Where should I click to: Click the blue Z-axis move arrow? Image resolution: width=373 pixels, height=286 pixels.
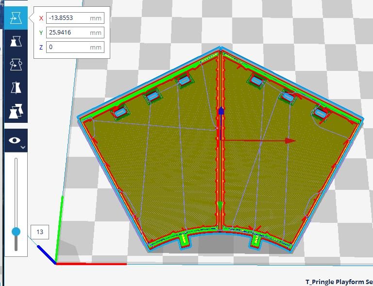point(221,111)
